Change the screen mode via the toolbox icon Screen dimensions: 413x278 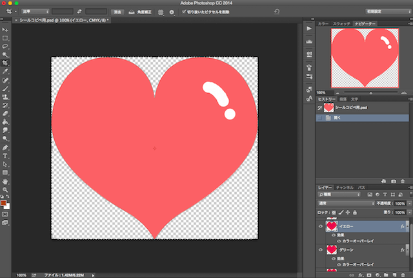point(5,222)
